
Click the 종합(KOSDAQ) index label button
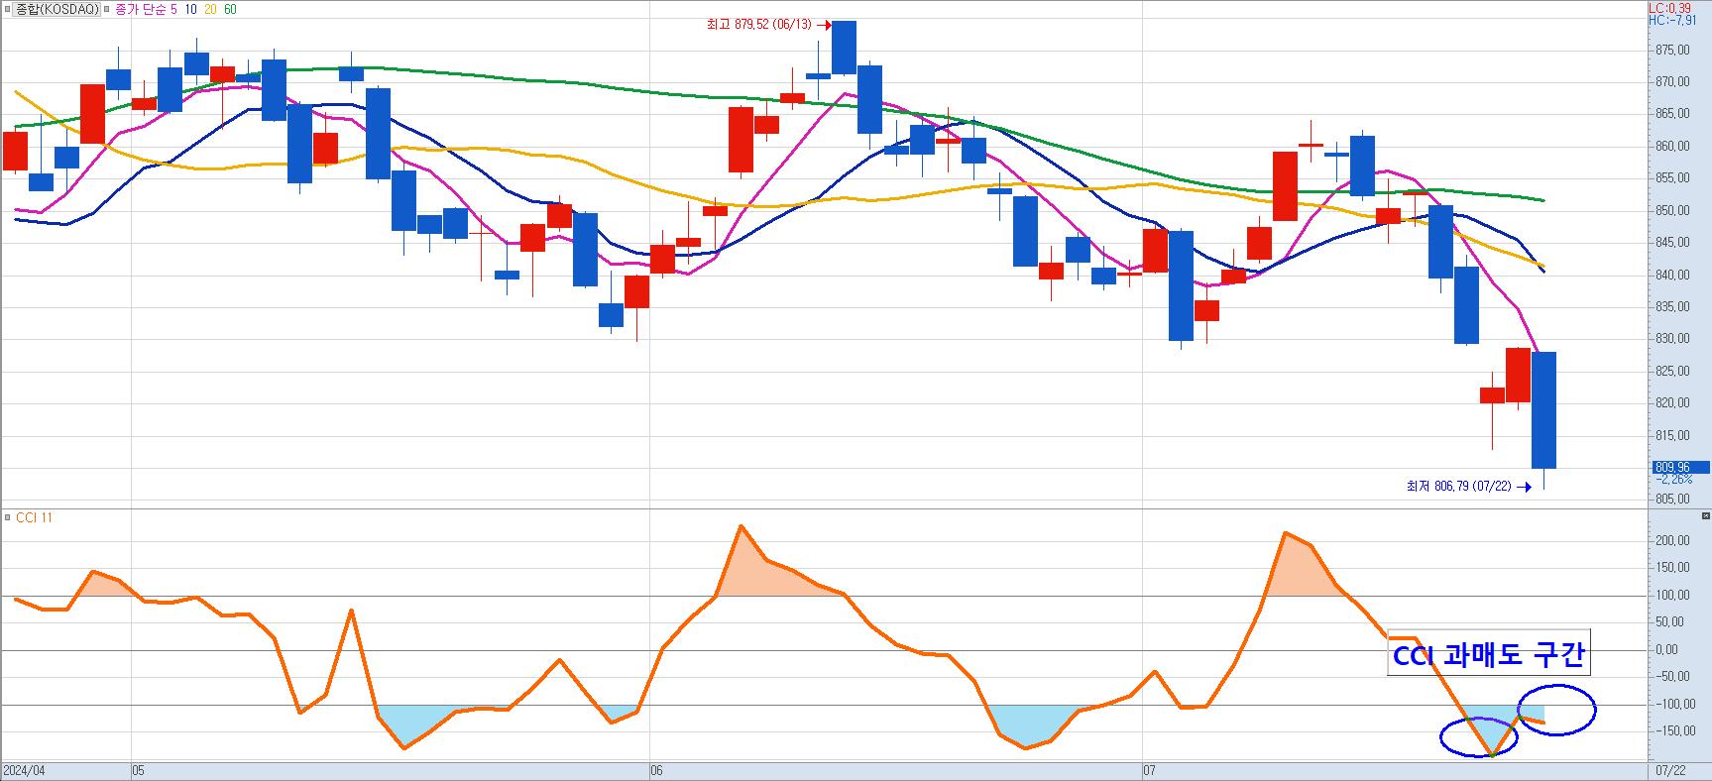point(57,9)
